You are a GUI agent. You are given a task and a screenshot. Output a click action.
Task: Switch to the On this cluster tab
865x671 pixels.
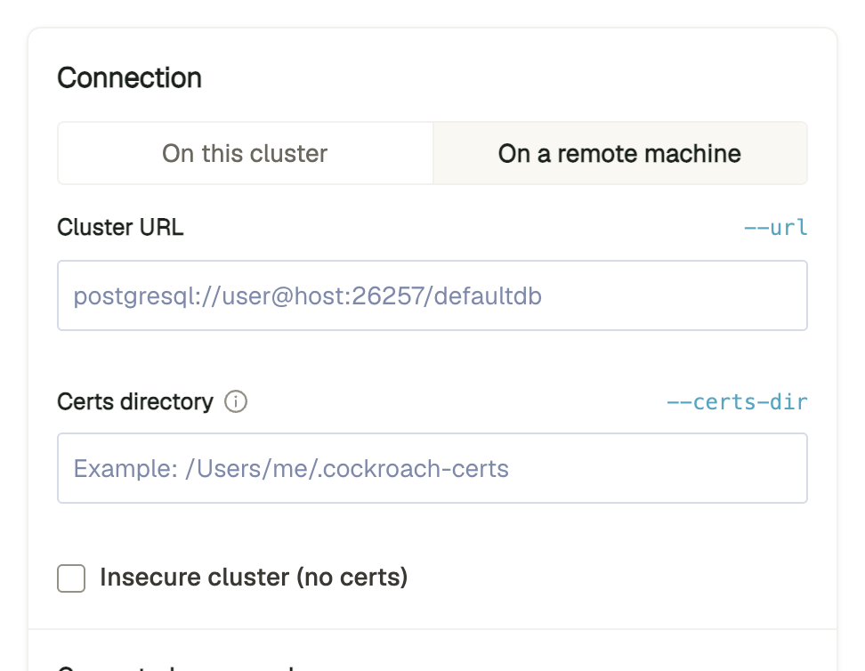pos(245,153)
